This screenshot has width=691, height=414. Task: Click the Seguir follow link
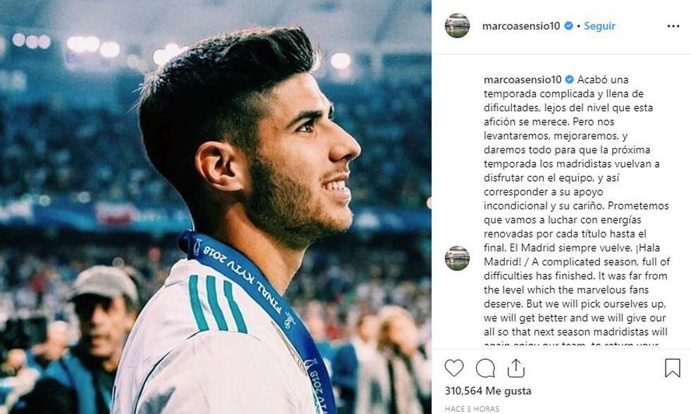(599, 26)
